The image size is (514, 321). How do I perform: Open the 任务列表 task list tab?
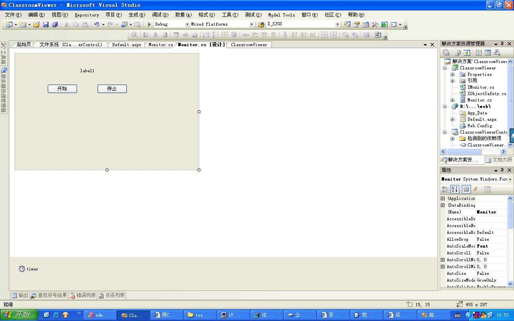tap(111, 295)
